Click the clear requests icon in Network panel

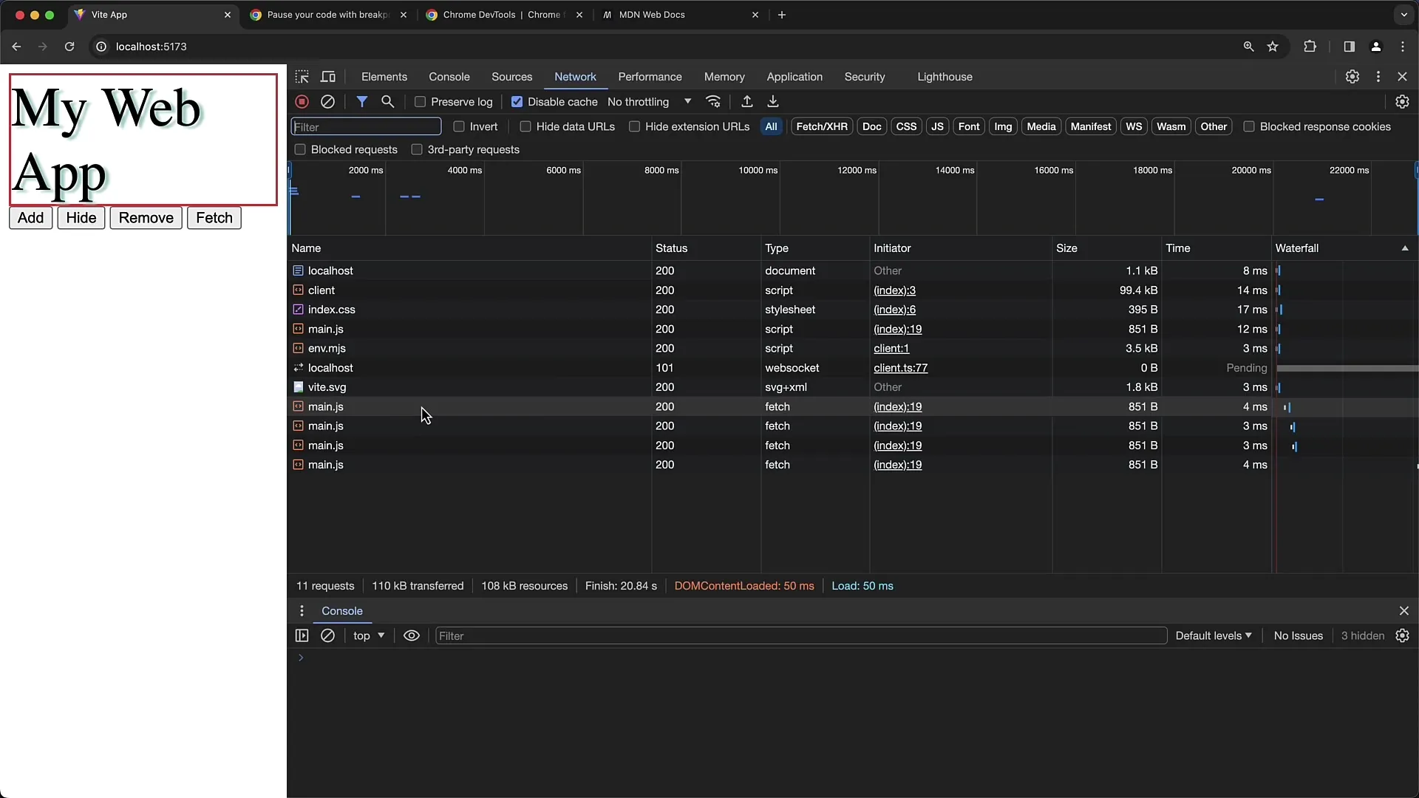click(x=328, y=101)
